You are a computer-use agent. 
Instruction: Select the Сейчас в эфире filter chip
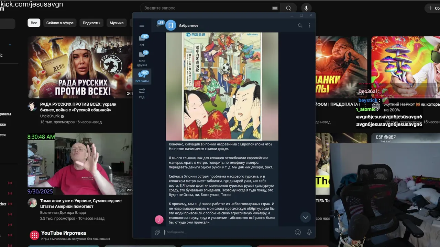click(60, 23)
